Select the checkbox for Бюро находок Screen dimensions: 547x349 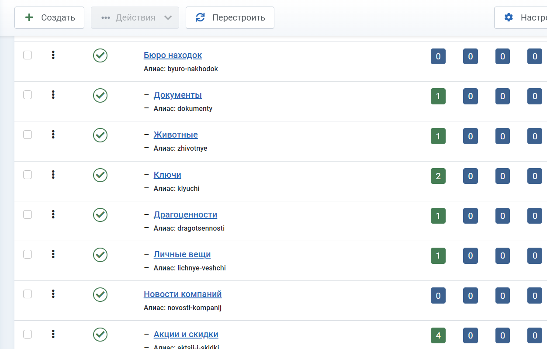pos(28,55)
